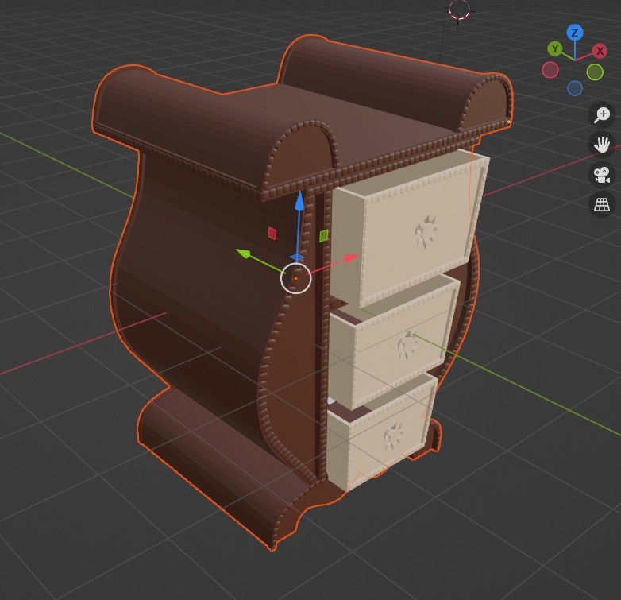Click the zoom magnifier viewport icon
The image size is (621, 600).
[x=603, y=114]
